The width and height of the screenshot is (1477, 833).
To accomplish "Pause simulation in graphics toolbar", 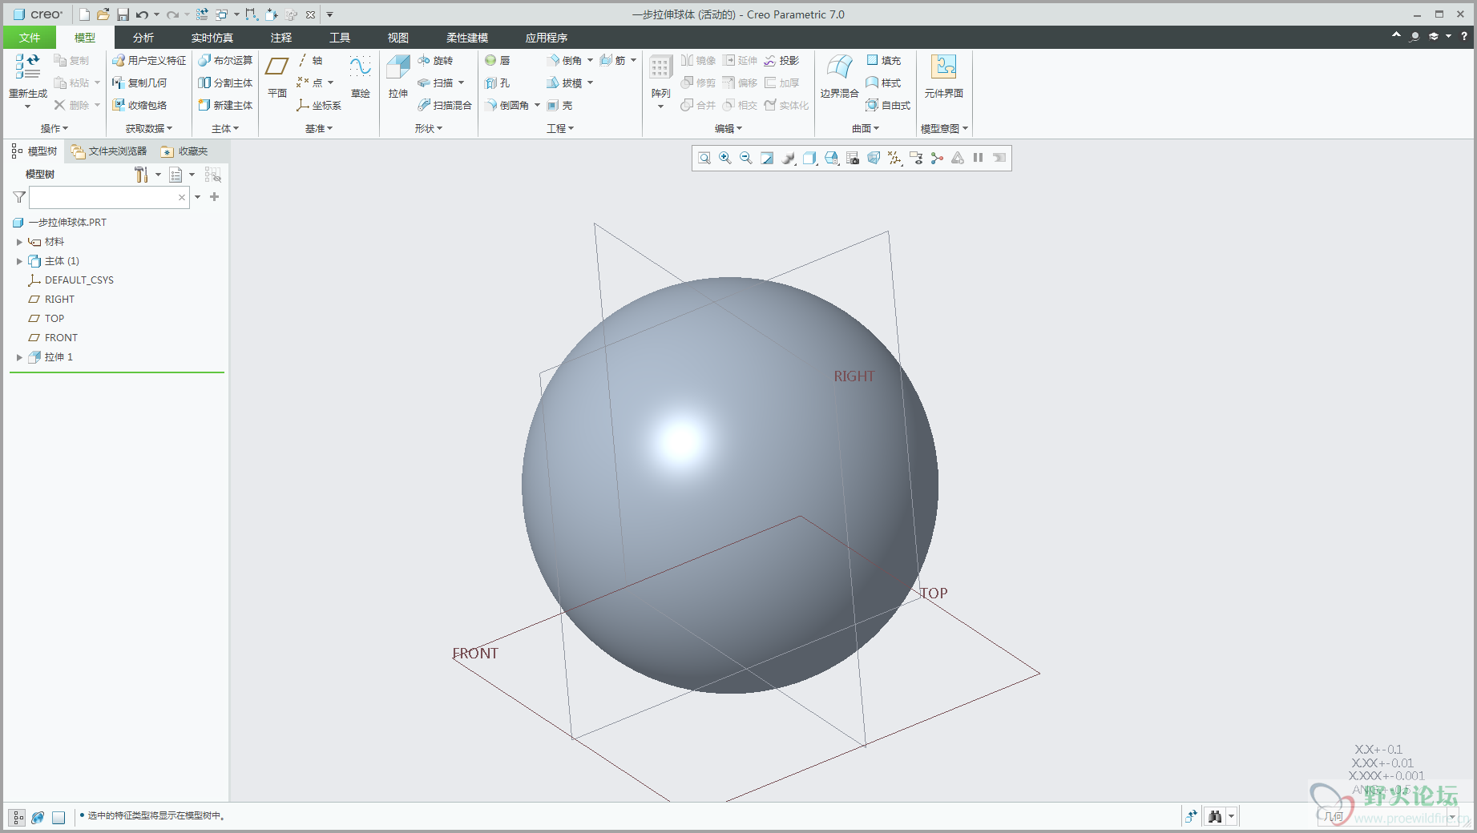I will point(978,158).
